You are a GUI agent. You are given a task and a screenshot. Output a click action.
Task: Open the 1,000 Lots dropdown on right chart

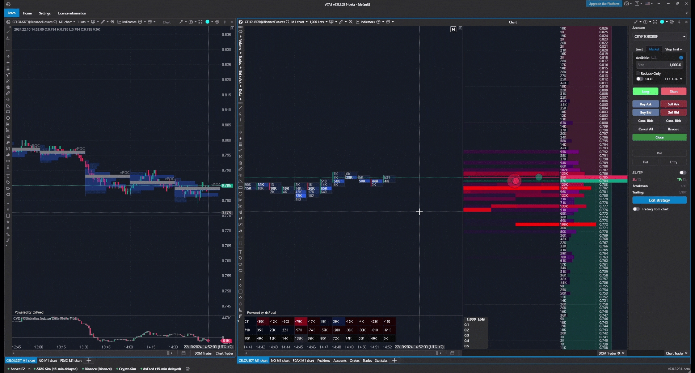[318, 22]
